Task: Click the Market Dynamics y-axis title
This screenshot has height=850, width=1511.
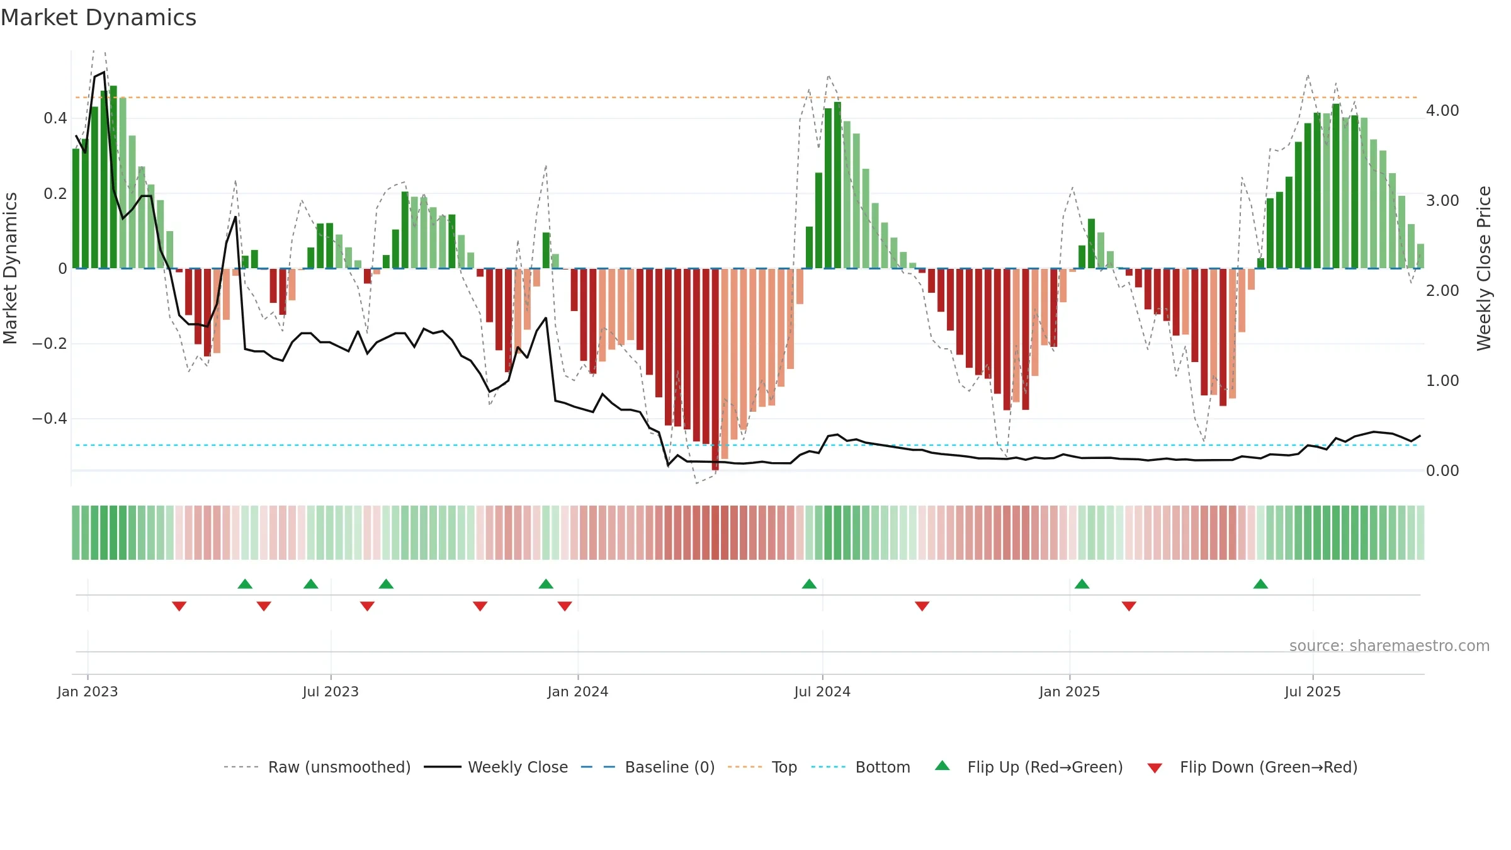Action: pos(10,268)
